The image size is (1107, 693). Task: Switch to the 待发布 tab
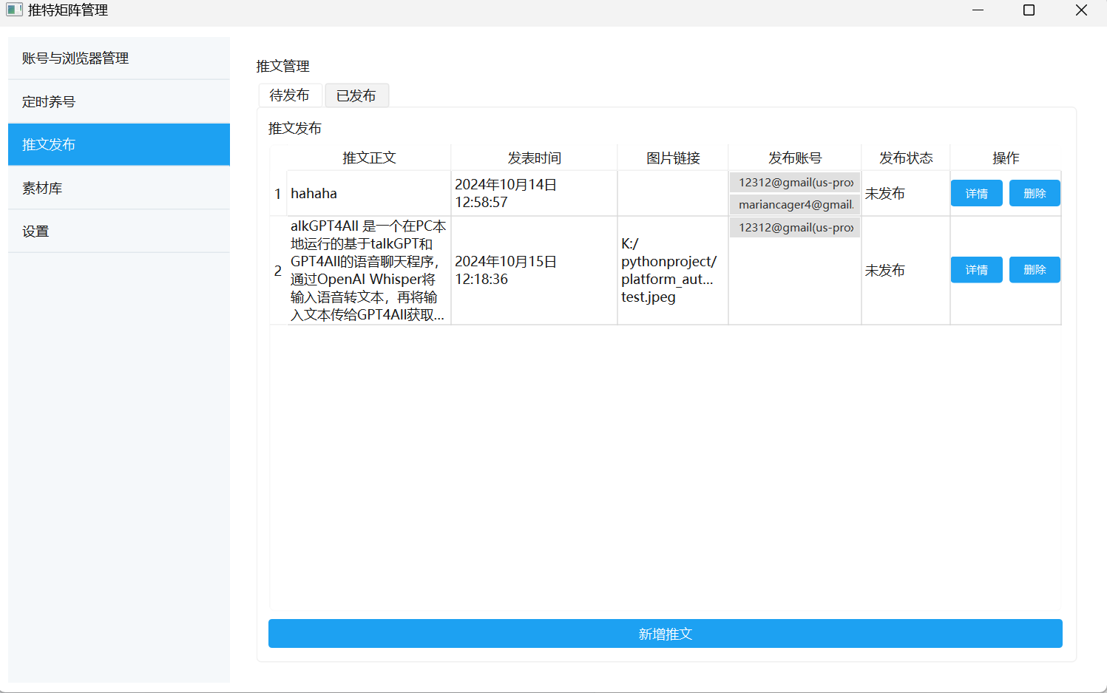click(x=290, y=95)
